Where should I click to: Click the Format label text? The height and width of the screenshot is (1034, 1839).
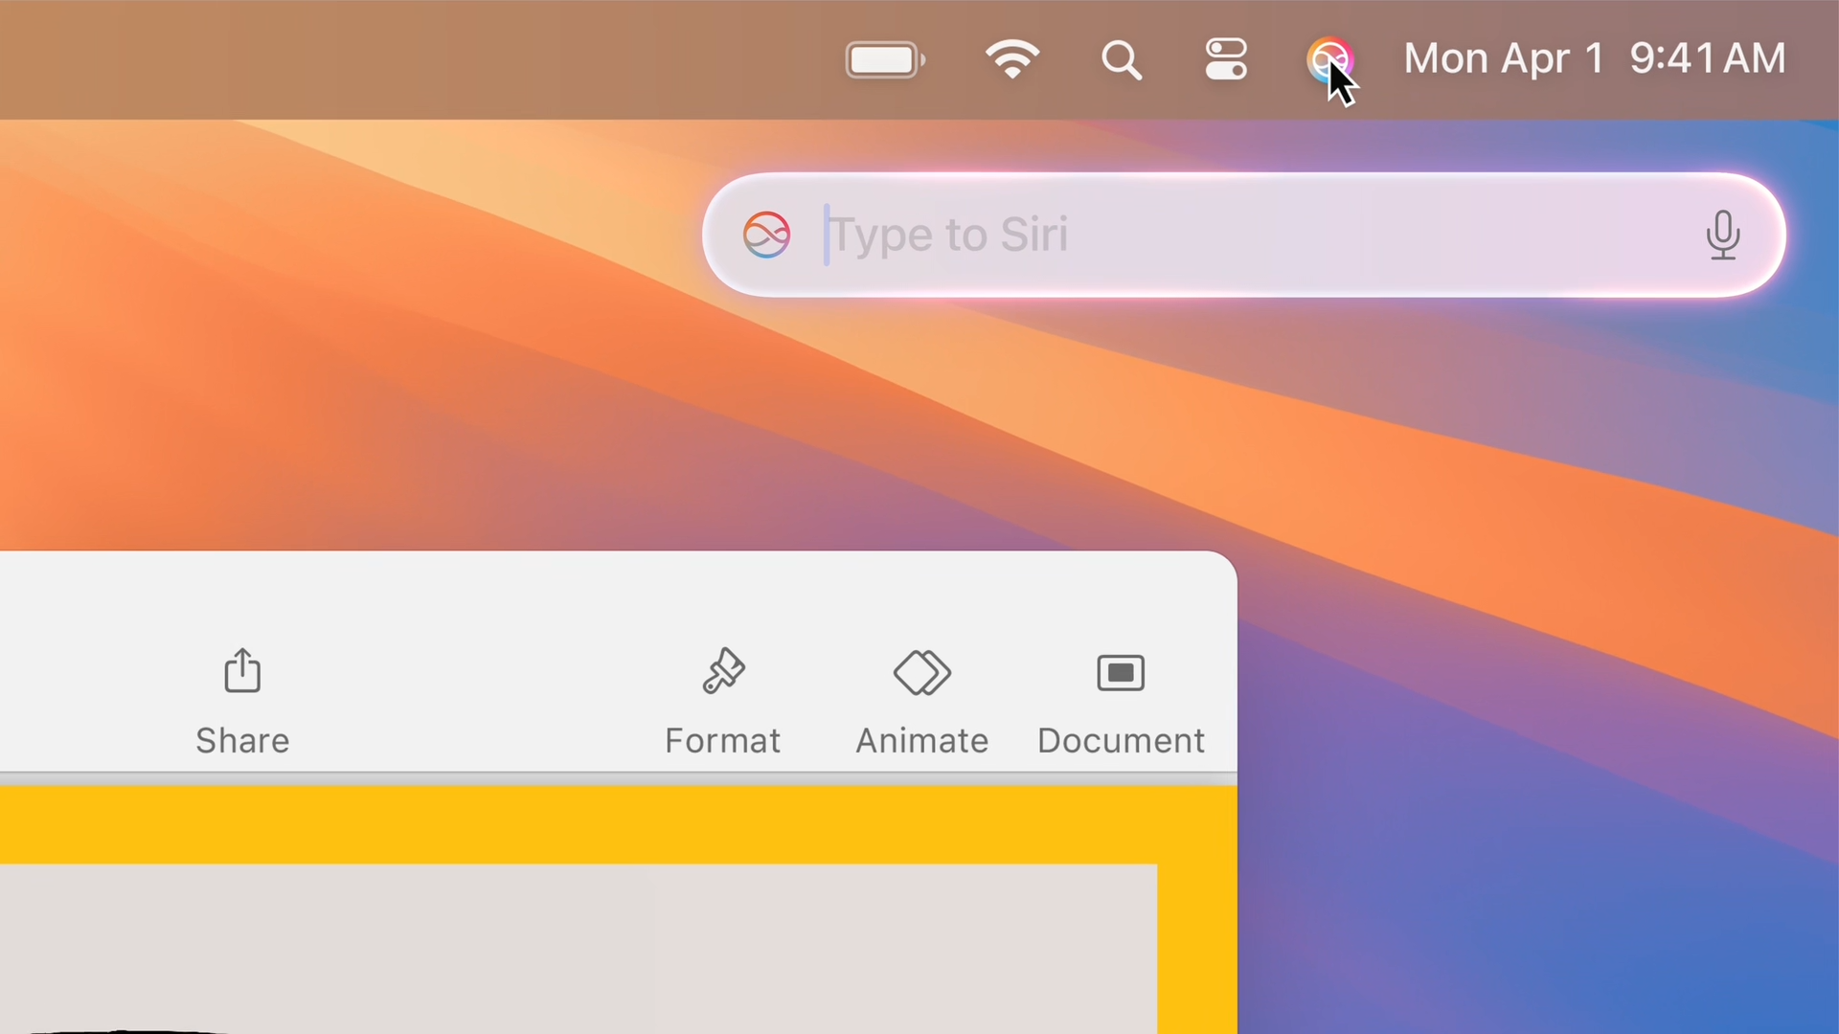coord(723,741)
